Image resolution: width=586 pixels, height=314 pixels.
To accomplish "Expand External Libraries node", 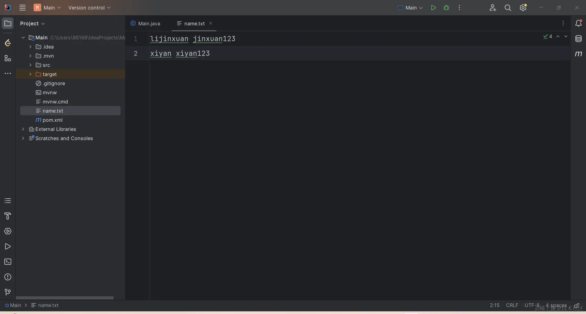I will (x=23, y=129).
